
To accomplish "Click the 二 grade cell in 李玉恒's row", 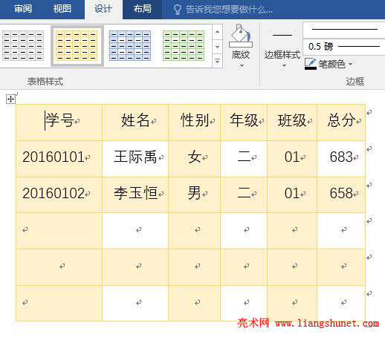I will [244, 194].
